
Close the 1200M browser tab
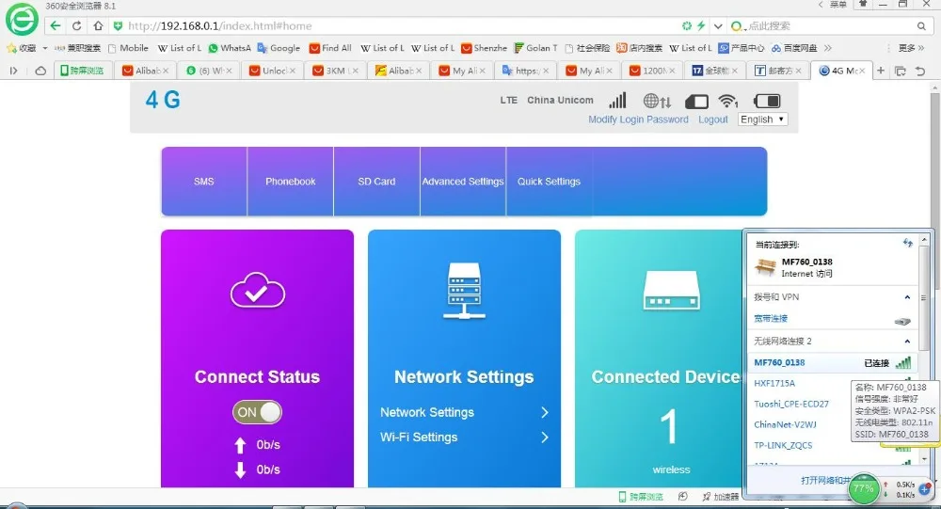pos(672,71)
